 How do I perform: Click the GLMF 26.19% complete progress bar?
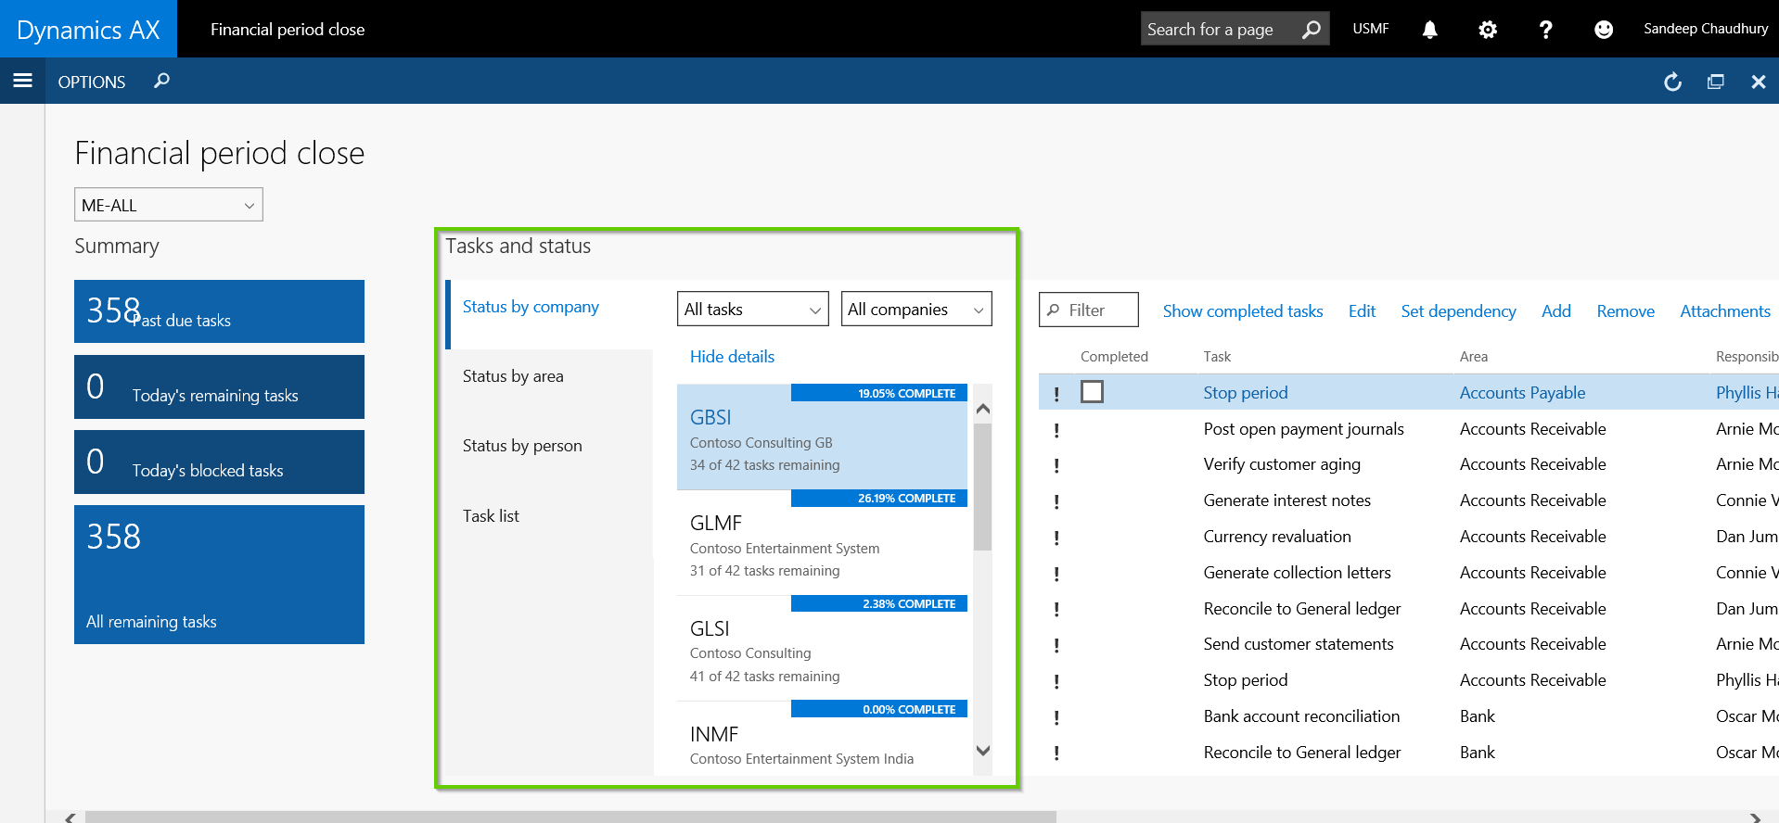pyautogui.click(x=878, y=499)
